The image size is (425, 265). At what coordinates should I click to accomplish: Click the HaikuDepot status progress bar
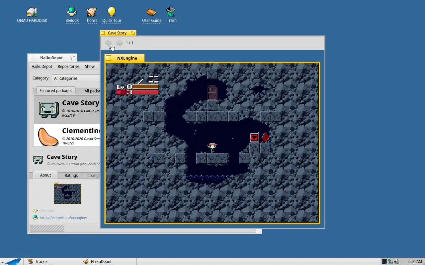[47, 228]
